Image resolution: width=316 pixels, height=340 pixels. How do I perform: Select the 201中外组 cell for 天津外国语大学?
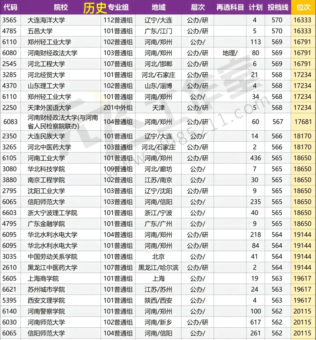(x=118, y=108)
